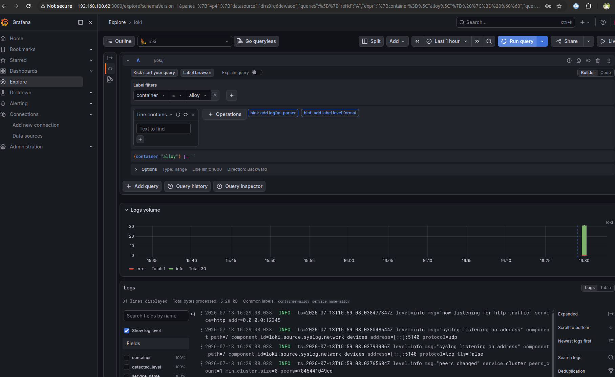The width and height of the screenshot is (615, 377).
Task: Collapse query row A
Action: 128,61
